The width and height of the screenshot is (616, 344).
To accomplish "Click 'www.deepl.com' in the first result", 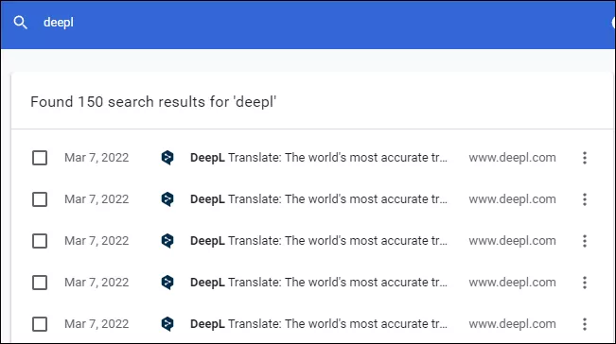I will coord(512,158).
